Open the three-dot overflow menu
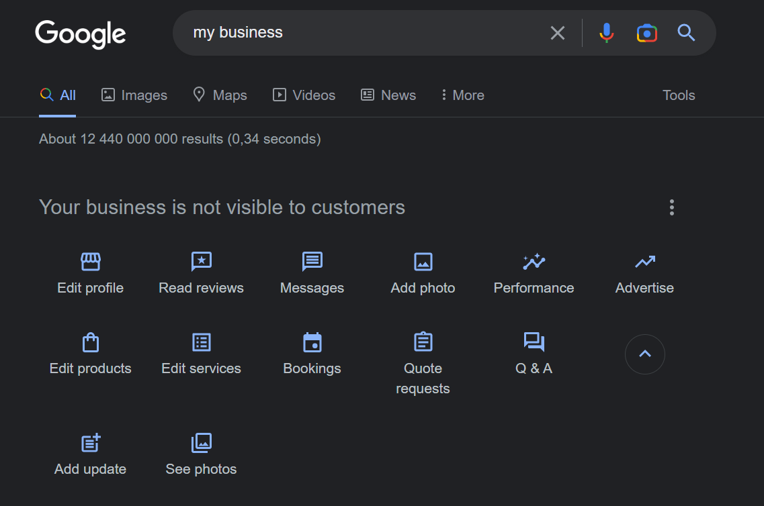Screen dimensions: 764x506 [671, 207]
